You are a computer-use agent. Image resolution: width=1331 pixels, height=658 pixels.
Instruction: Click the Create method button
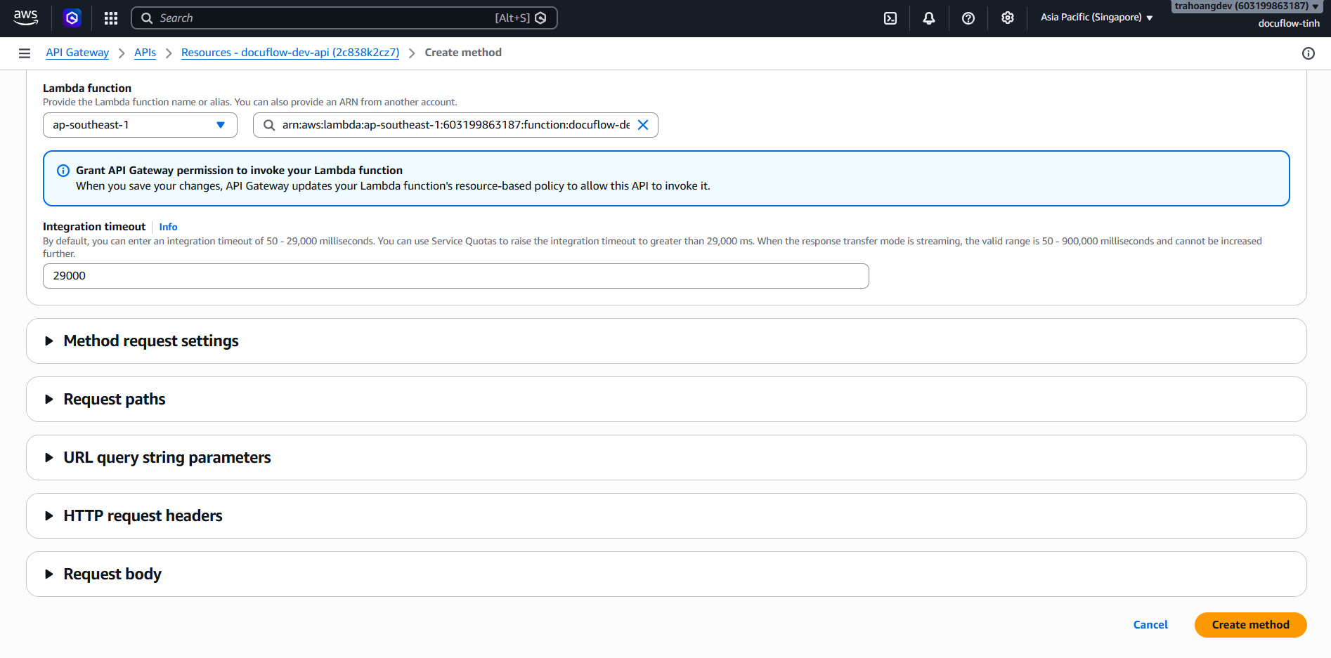tap(1251, 625)
